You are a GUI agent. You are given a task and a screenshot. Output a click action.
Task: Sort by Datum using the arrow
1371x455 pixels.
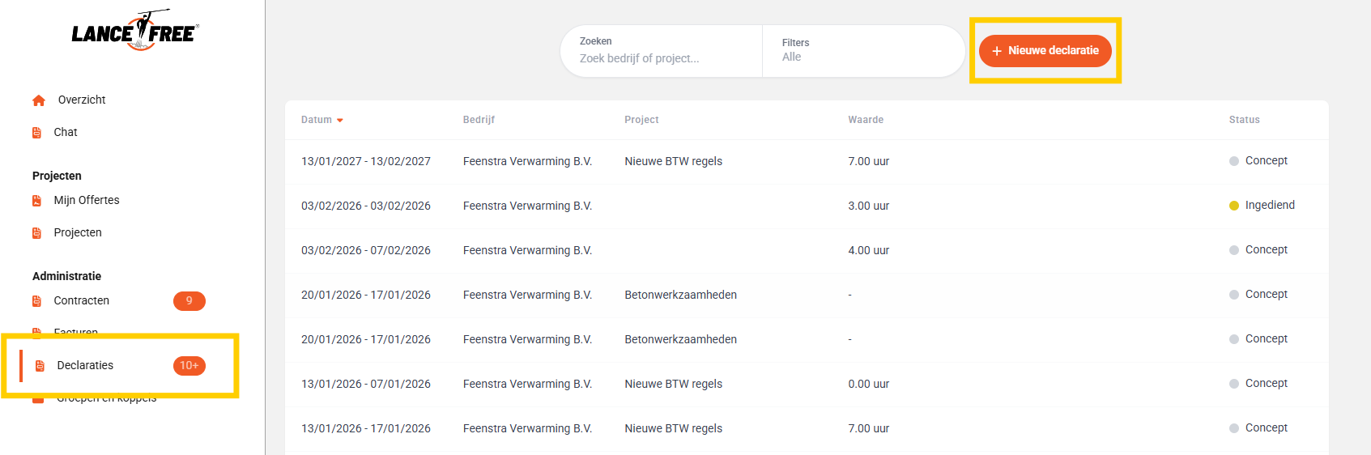(340, 121)
